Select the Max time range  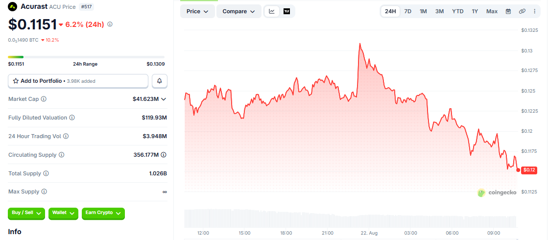(492, 11)
